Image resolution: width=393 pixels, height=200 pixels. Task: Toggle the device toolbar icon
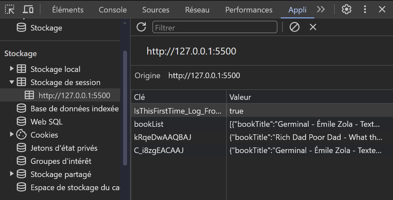(28, 9)
